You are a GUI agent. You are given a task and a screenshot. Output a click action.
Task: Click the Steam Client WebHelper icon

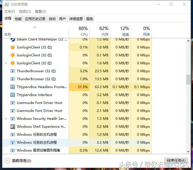(x=13, y=40)
